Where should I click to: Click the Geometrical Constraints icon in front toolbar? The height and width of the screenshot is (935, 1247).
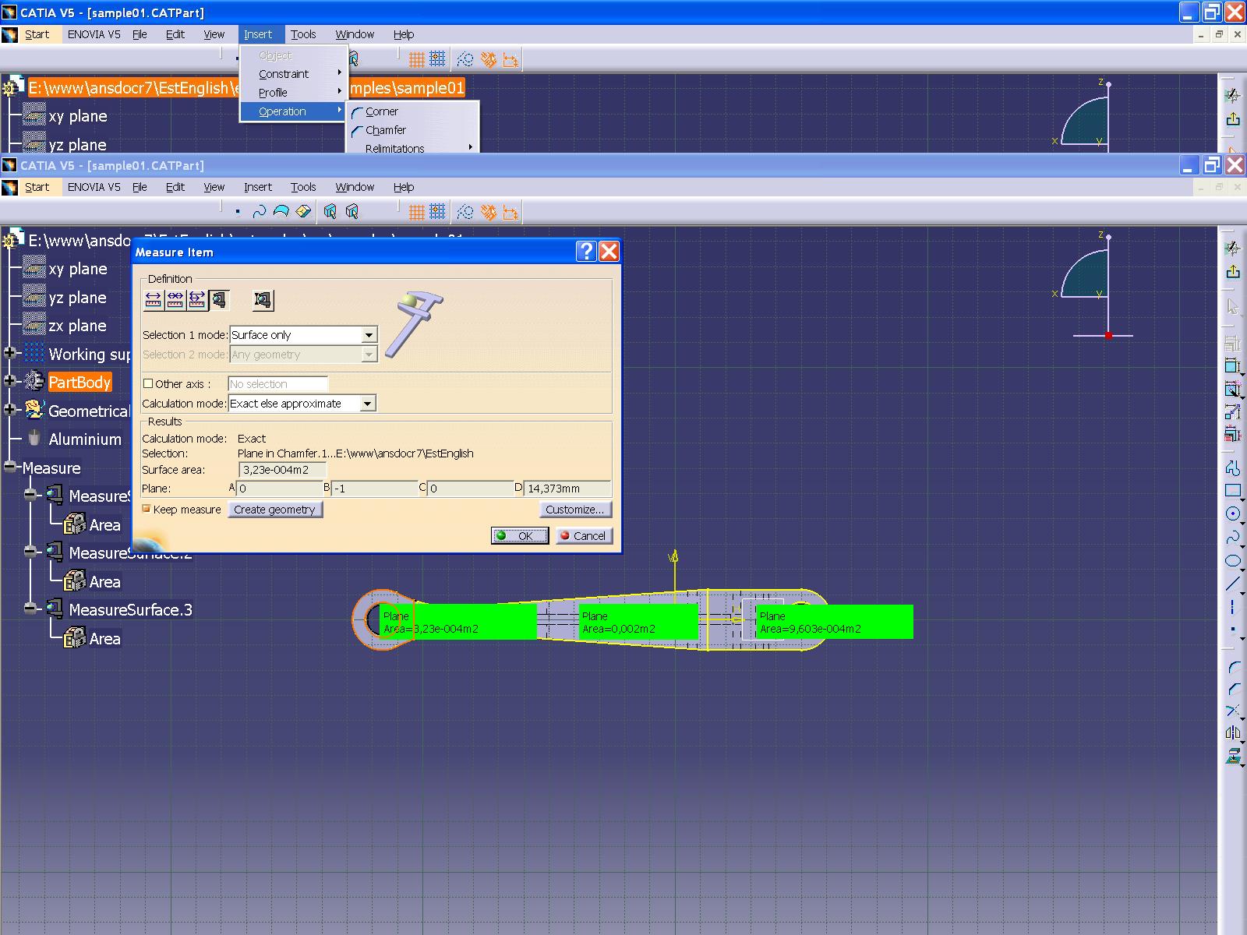(x=488, y=212)
